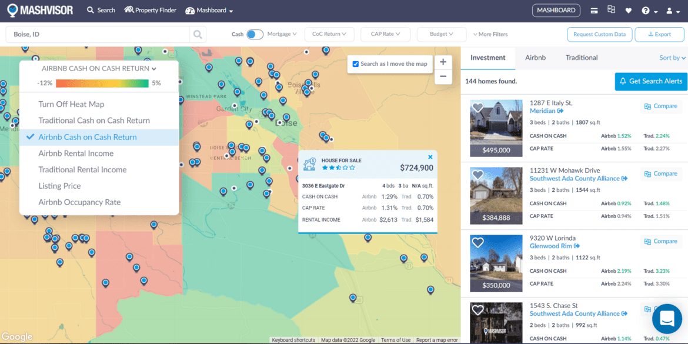Uncheck Search as I move the map
688x344 pixels.
coord(356,64)
